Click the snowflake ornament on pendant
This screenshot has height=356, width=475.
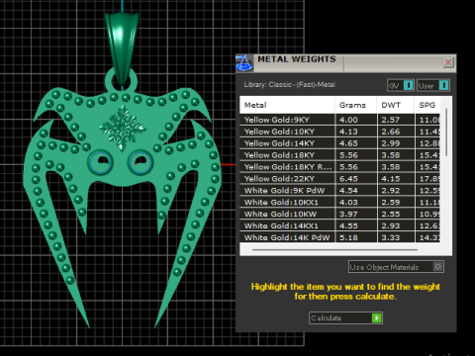(x=123, y=128)
